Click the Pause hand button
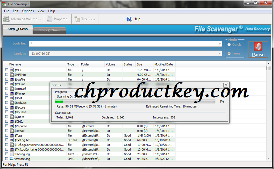This screenshot has height=169, width=274. tap(258, 50)
